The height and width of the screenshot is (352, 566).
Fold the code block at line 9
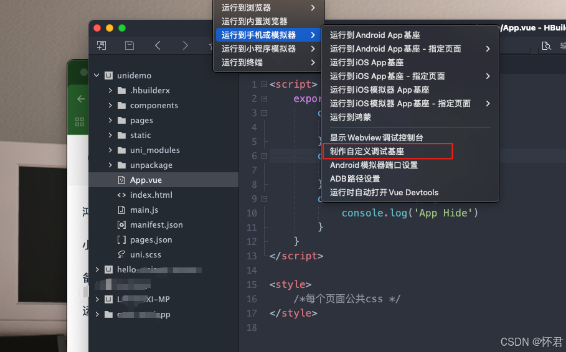coord(264,199)
